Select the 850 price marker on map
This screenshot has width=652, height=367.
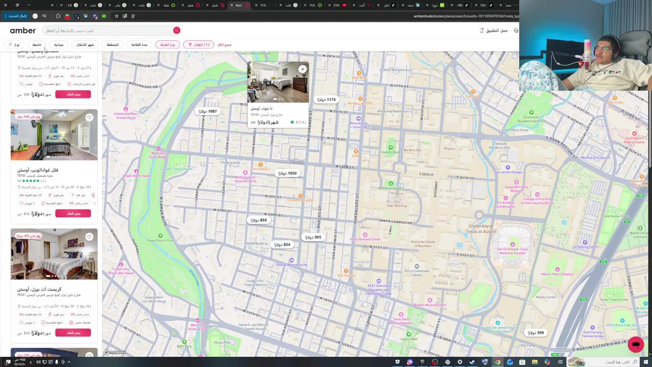pos(259,220)
